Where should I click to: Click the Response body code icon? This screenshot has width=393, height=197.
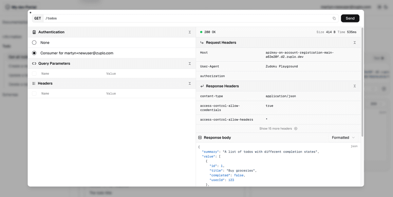click(x=200, y=138)
